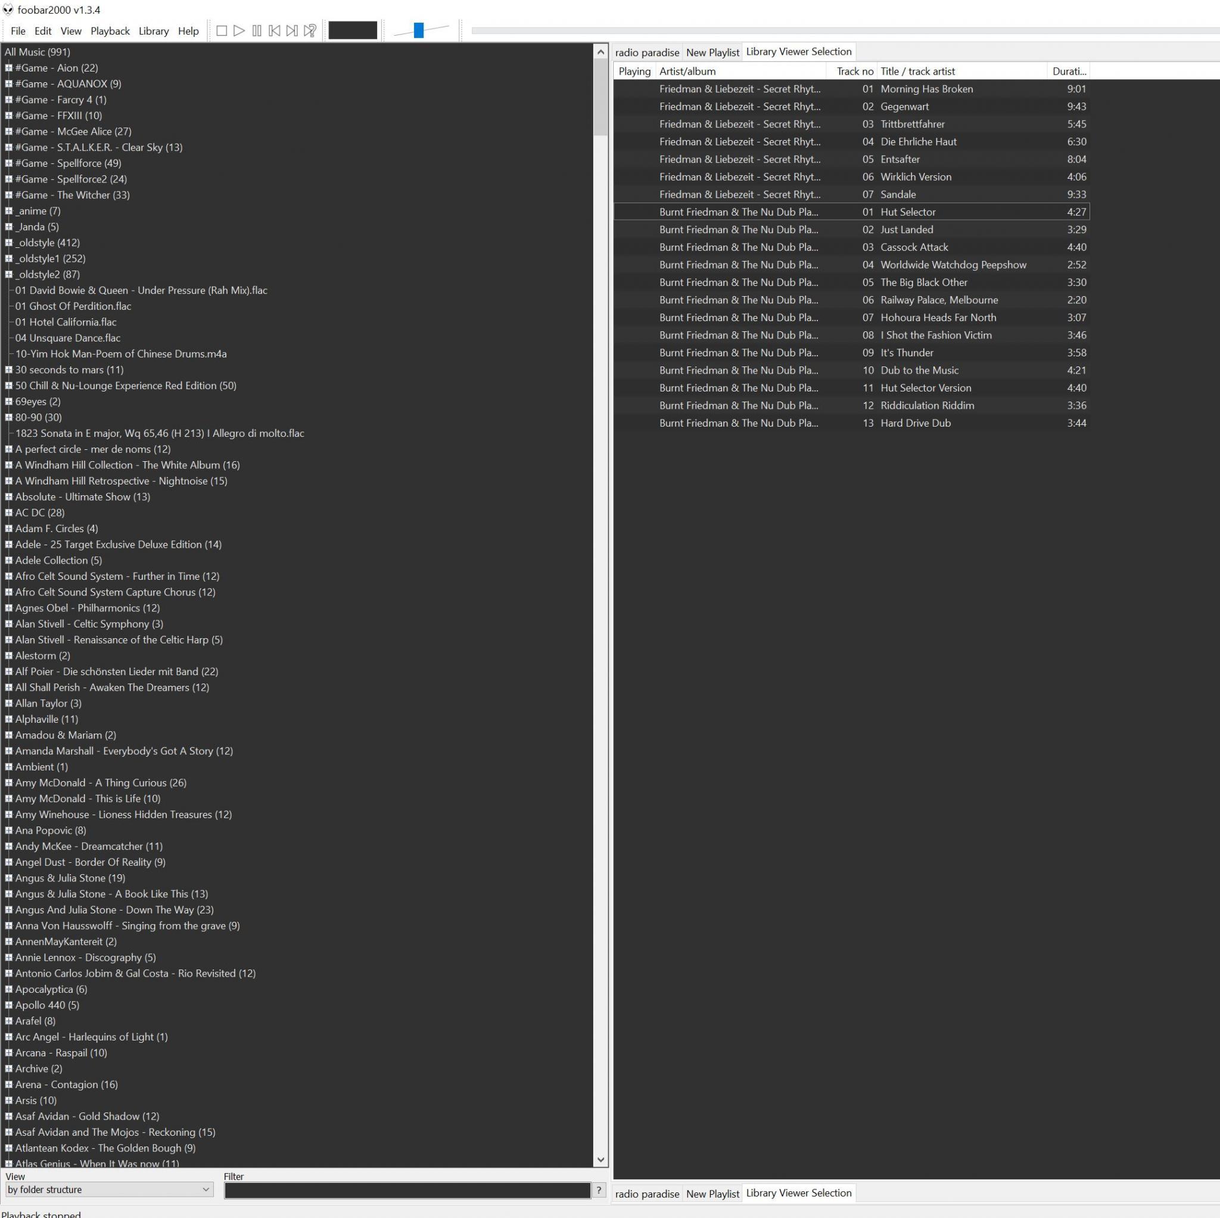The width and height of the screenshot is (1220, 1218).
Task: Click in the Filter text field
Action: pos(407,1189)
